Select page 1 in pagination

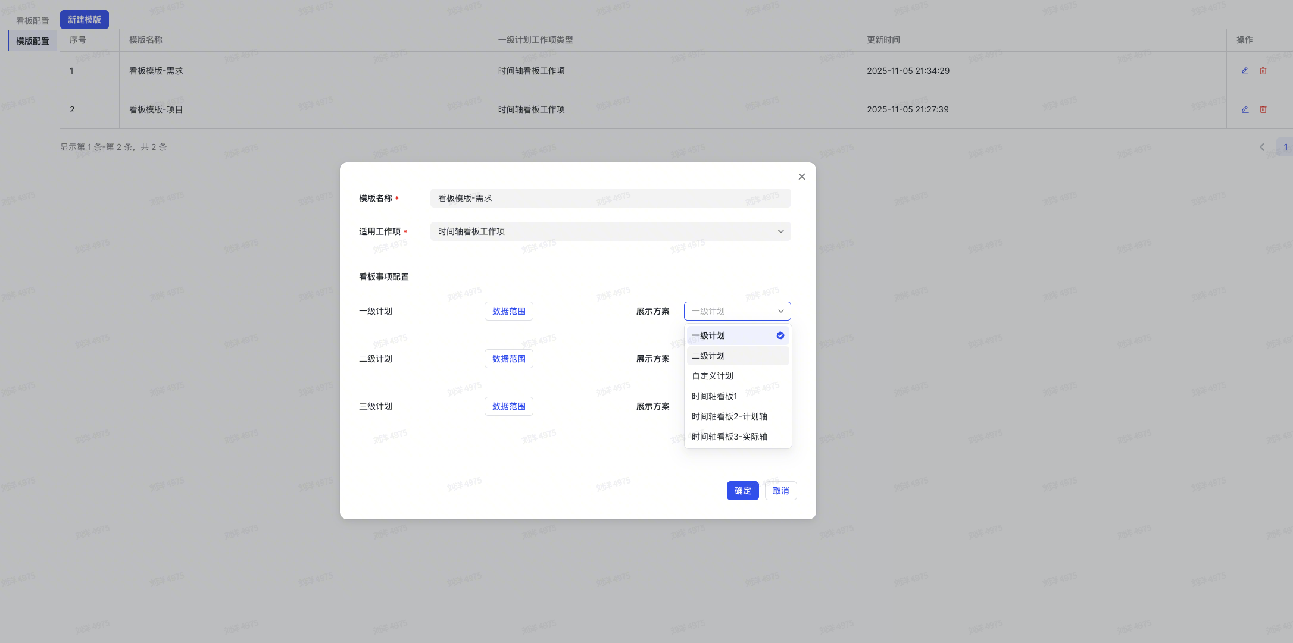pos(1285,147)
